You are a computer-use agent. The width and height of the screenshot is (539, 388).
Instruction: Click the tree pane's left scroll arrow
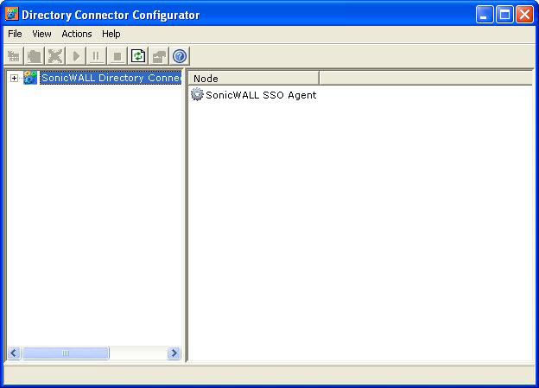(13, 353)
